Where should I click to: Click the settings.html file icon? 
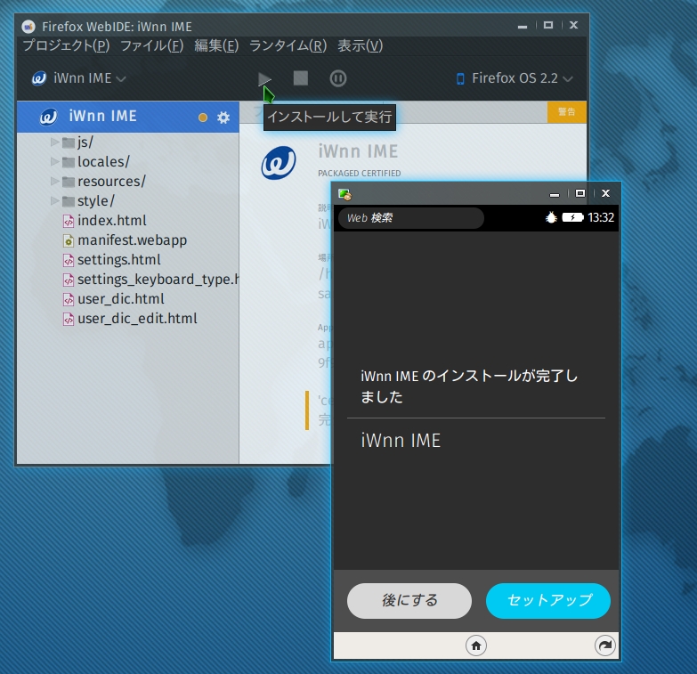point(68,260)
